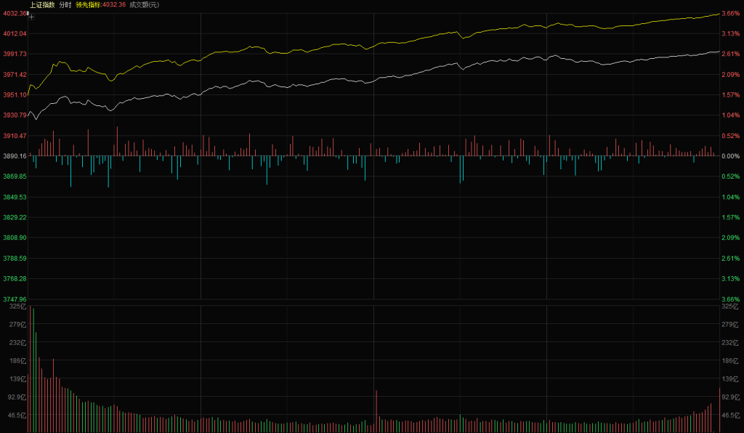Viewport: 744px width, 433px height.
Task: Click the red 3.66% label at top right
Action: (x=730, y=13)
